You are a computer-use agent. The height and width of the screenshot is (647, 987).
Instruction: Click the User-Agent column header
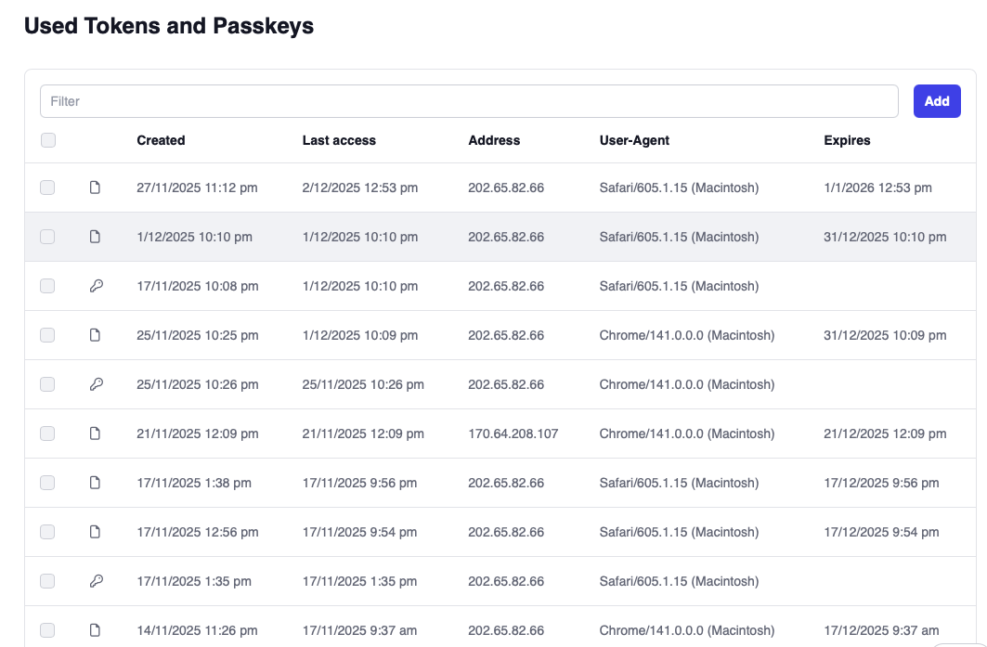pos(634,140)
